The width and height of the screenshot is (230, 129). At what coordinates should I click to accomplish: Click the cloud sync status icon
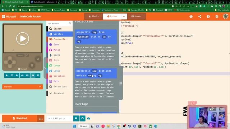89,118
